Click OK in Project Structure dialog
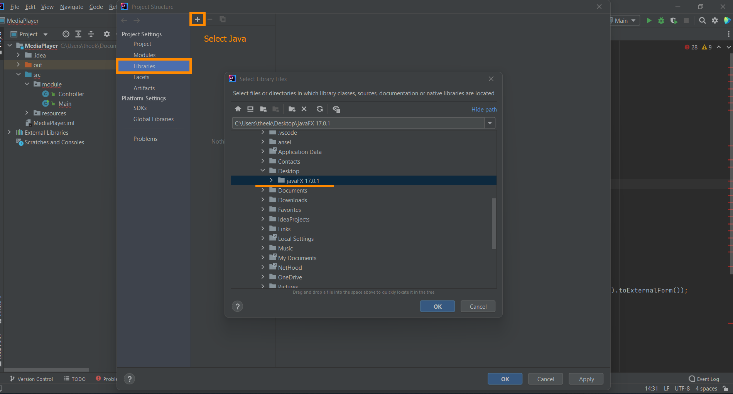The image size is (733, 394). (x=505, y=379)
